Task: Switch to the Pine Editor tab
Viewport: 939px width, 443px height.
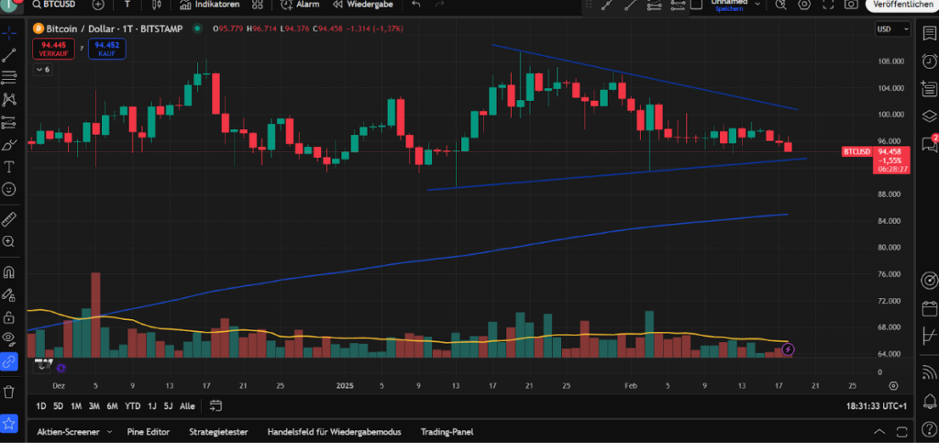Action: tap(149, 431)
